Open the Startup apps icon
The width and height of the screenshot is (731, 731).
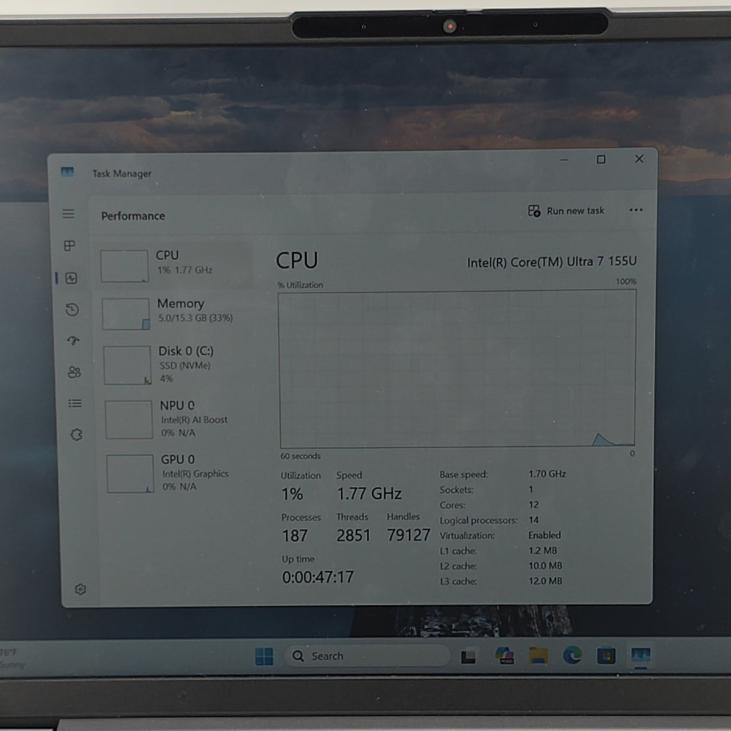coord(73,341)
